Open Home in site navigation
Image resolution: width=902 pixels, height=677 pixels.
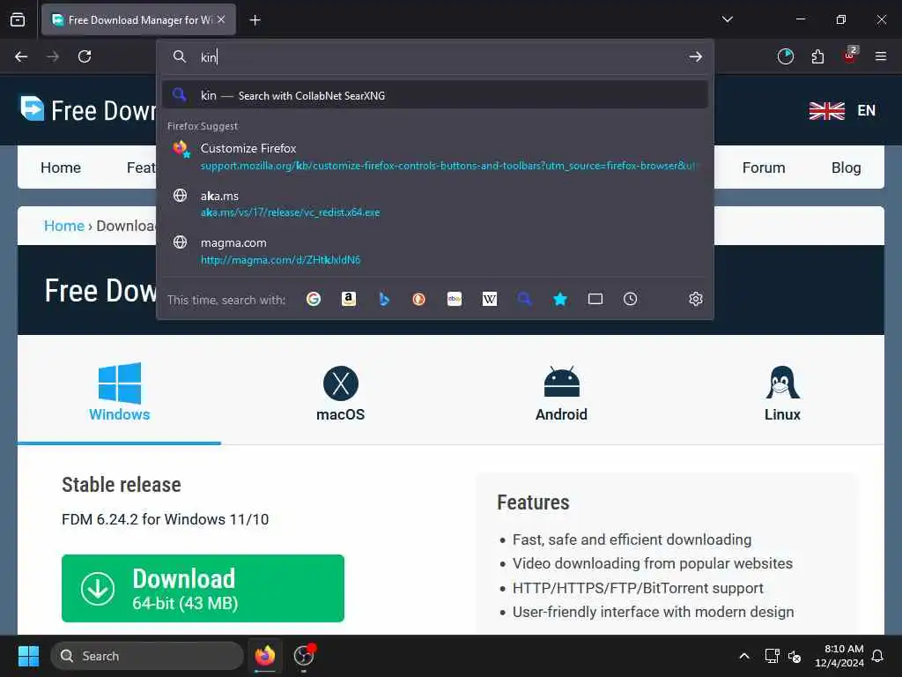(61, 167)
